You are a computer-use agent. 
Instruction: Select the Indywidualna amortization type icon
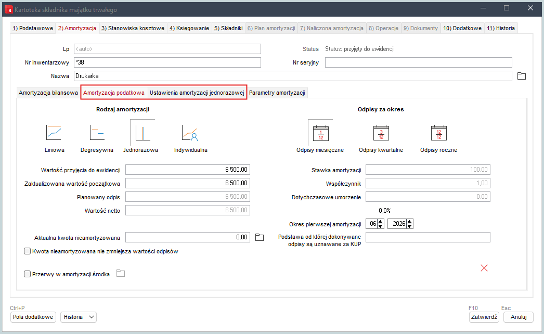click(189, 133)
